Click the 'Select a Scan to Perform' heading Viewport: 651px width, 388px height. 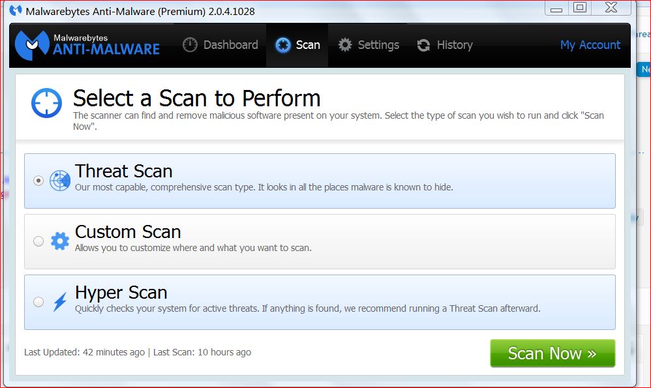[x=197, y=98]
